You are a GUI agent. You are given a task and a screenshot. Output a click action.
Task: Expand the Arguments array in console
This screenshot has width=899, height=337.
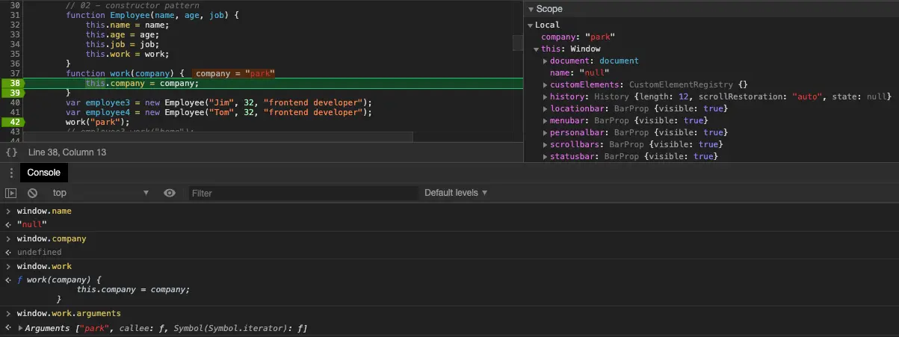point(20,329)
